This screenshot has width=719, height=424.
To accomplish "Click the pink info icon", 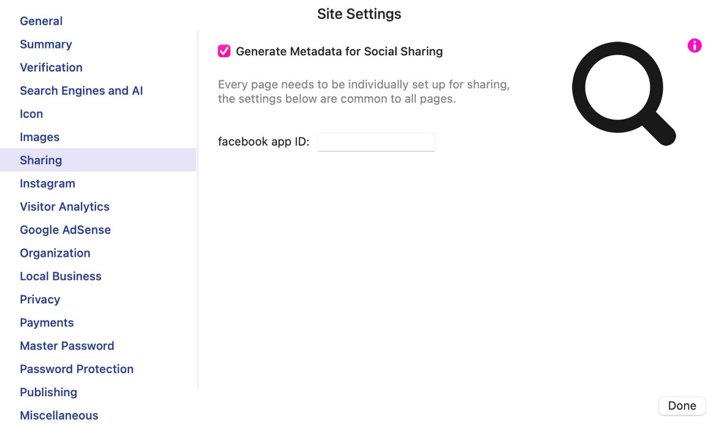I will pyautogui.click(x=694, y=45).
